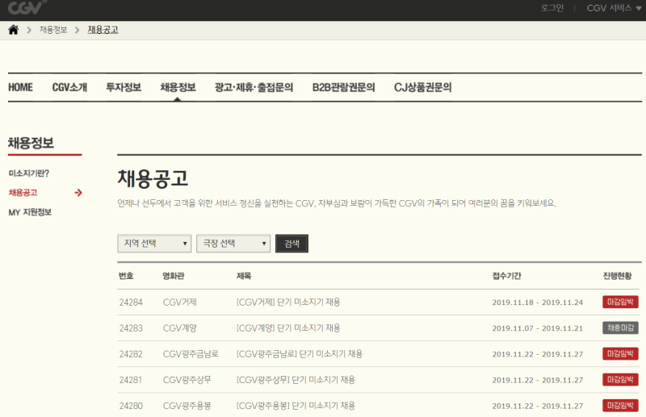
Task: Click the 채용정보 sidebar heading
Action: 31,144
